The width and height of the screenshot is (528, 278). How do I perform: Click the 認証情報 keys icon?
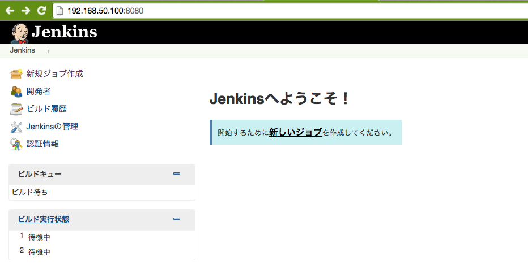pos(16,145)
